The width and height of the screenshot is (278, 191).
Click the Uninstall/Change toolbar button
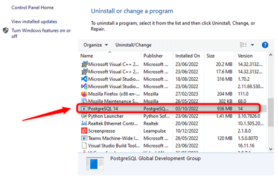pos(133,45)
